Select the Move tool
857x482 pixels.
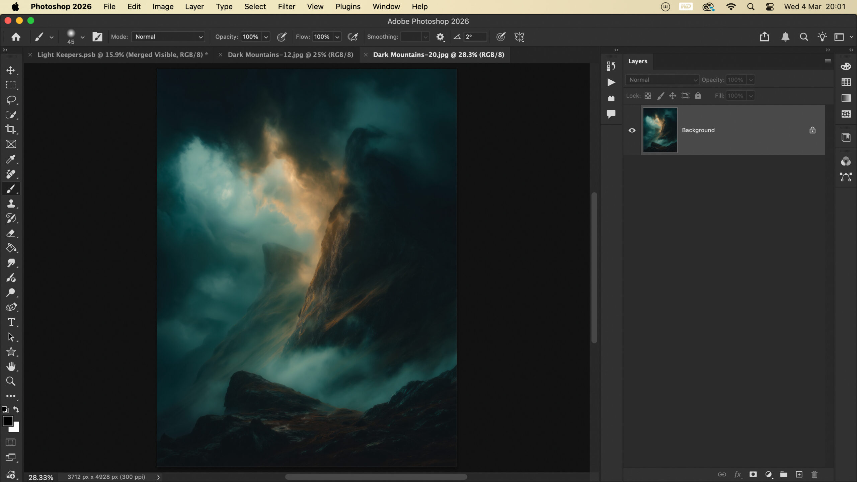click(x=11, y=70)
